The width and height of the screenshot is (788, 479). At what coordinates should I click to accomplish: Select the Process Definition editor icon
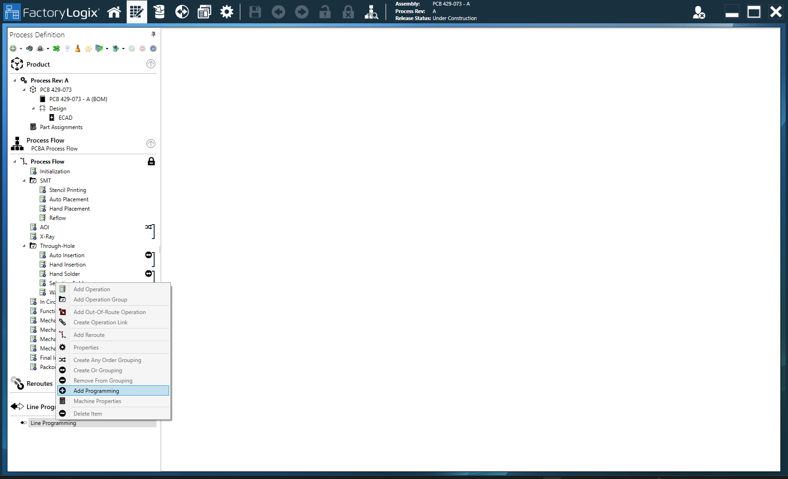point(136,12)
